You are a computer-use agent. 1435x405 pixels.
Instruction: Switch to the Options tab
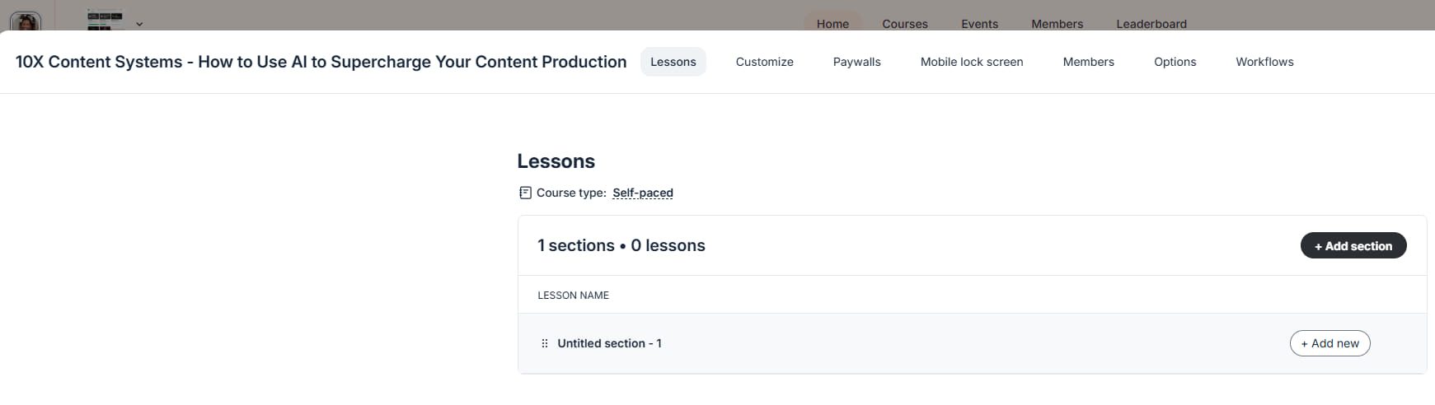click(x=1175, y=62)
